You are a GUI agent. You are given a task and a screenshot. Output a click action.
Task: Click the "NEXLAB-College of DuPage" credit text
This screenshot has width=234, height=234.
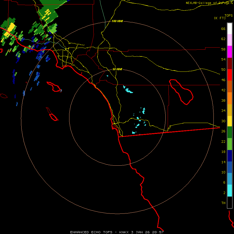207,3
